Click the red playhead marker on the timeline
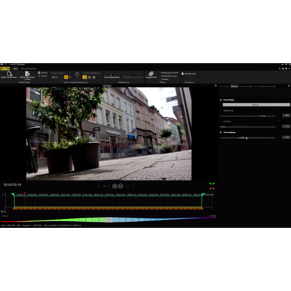 click(x=25, y=194)
